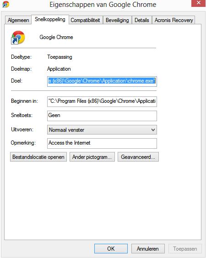This screenshot has width=206, height=258.
Task: Click the Chrome shortcut icon in the title bar
Action: tap(6, 4)
